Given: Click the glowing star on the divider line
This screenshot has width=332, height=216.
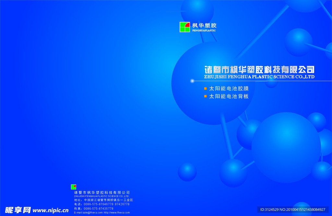Looking at the screenshot, I should coord(192,81).
